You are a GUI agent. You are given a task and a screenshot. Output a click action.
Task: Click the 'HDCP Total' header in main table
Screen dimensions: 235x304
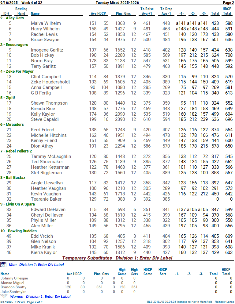click(227, 11)
